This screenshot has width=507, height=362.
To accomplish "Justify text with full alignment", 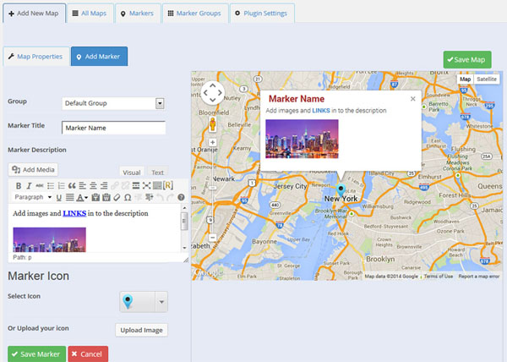I will click(x=69, y=197).
